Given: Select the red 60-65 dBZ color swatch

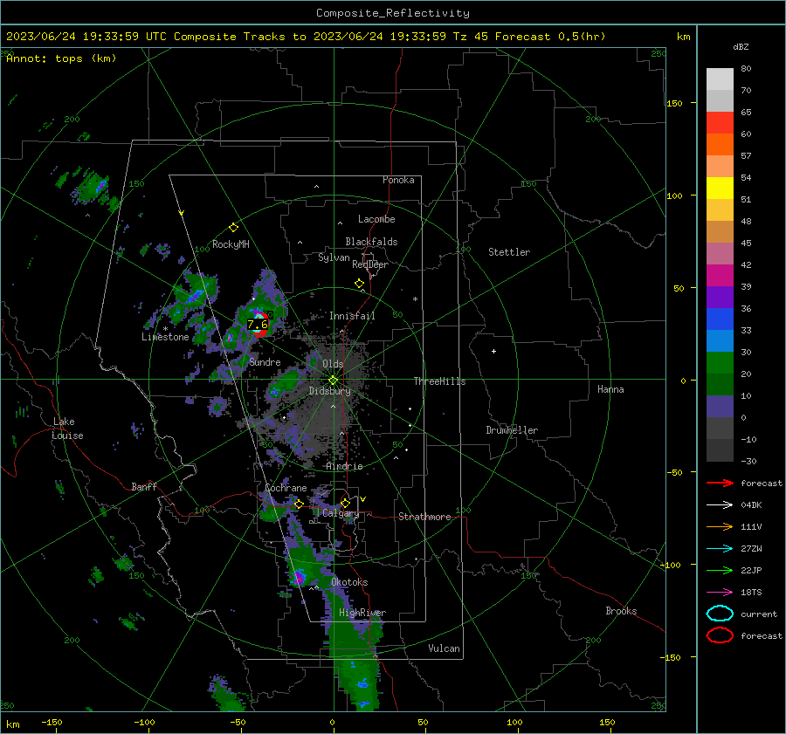Looking at the screenshot, I should click(x=720, y=123).
